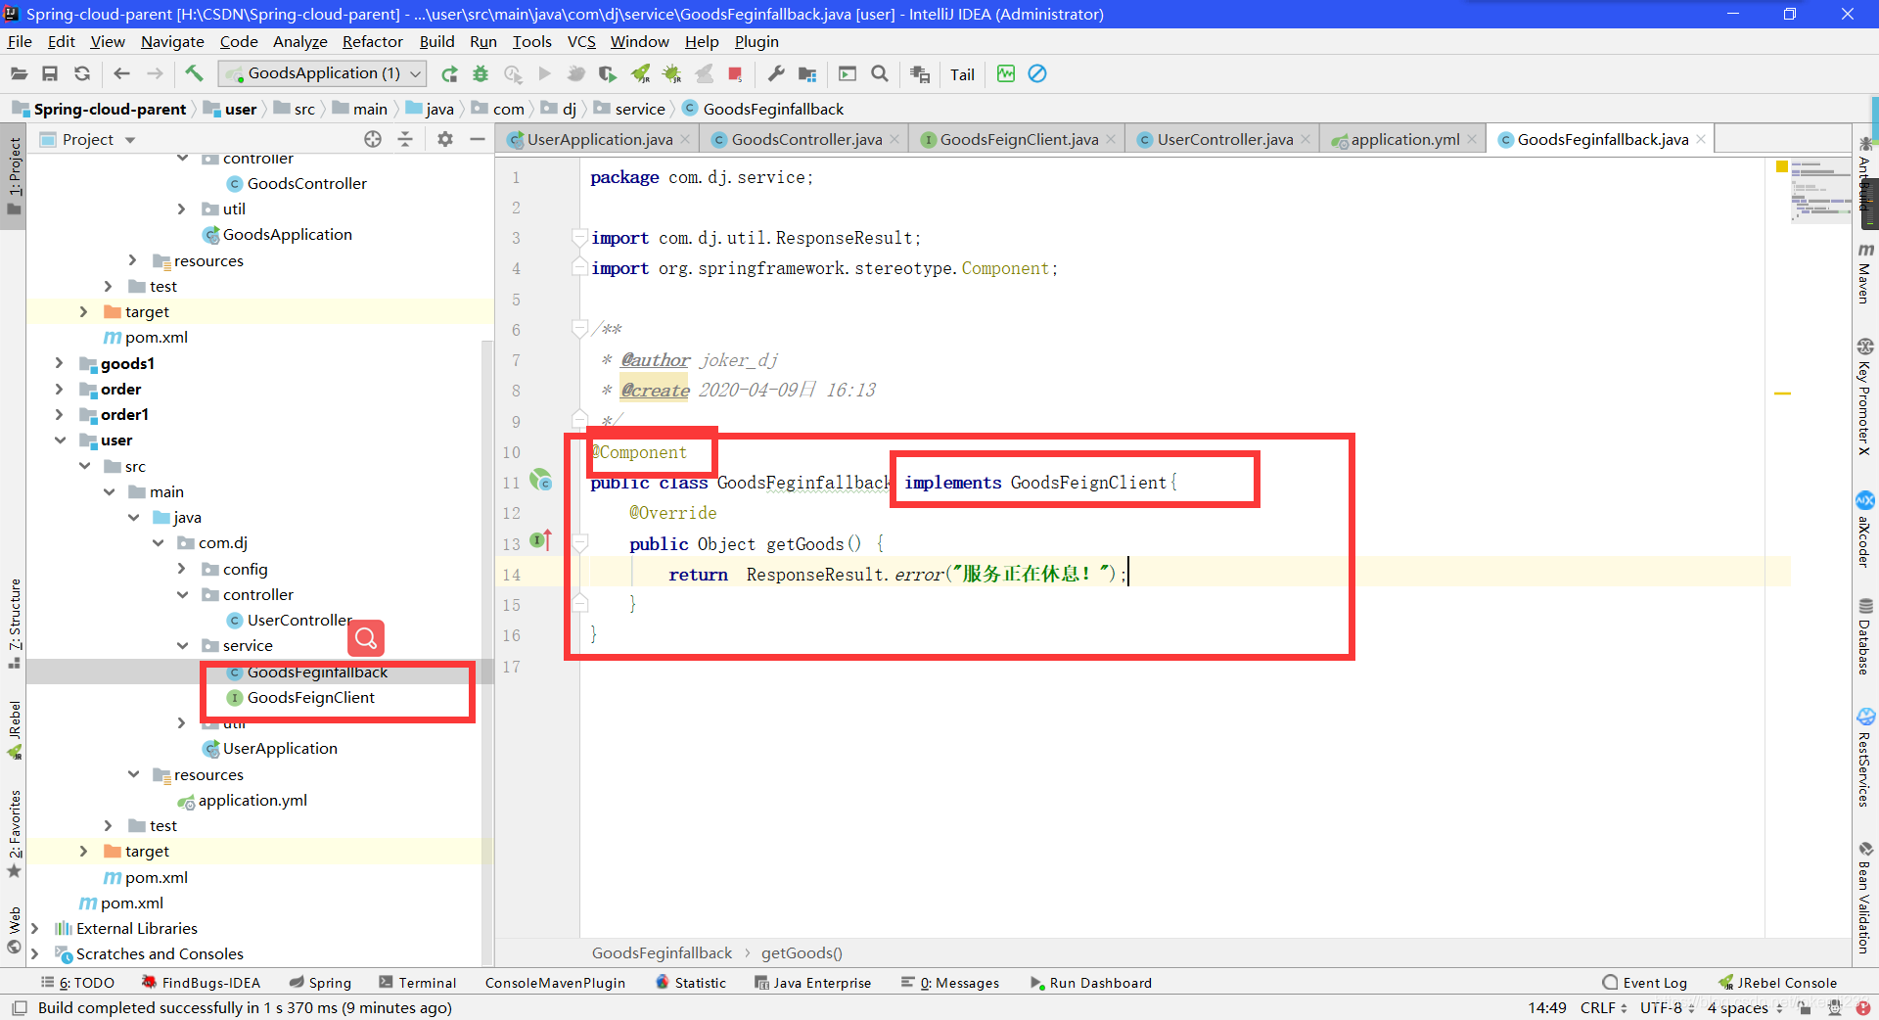
Task: Open the GoodsApplication (1) run configuration dropdown
Action: click(322, 73)
